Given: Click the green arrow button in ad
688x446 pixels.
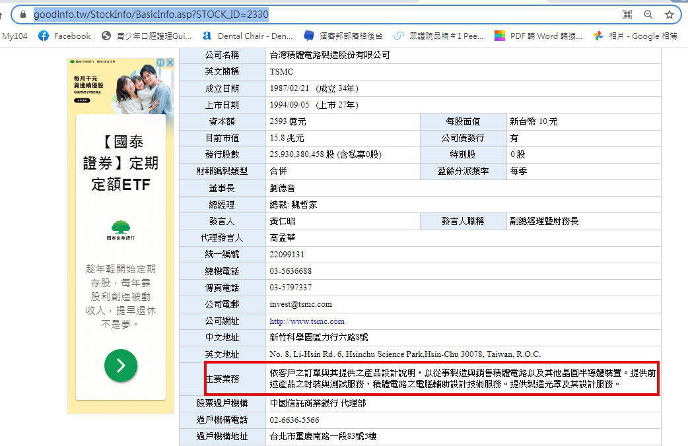Looking at the screenshot, I should pos(121,366).
